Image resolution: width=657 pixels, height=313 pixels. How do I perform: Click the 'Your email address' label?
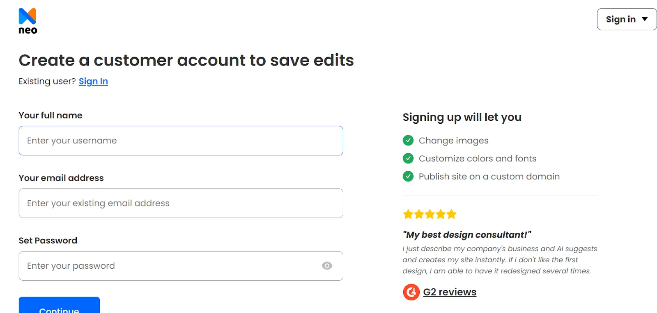(61, 178)
